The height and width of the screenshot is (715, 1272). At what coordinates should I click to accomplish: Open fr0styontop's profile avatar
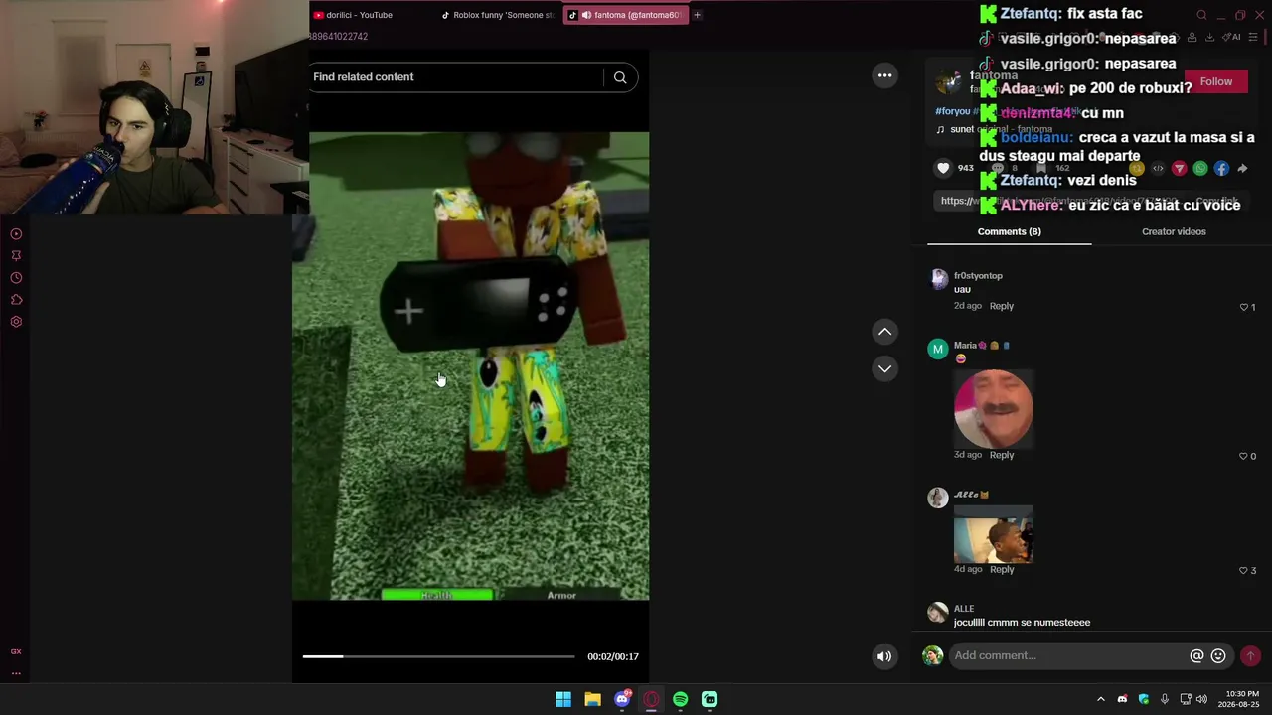pos(938,279)
